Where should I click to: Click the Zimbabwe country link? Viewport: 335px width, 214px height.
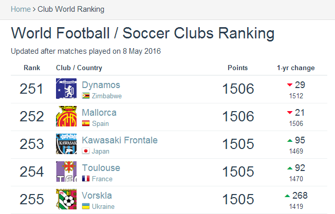click(106, 96)
